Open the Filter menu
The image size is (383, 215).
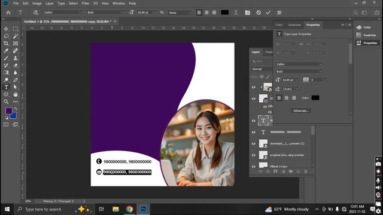85,4
